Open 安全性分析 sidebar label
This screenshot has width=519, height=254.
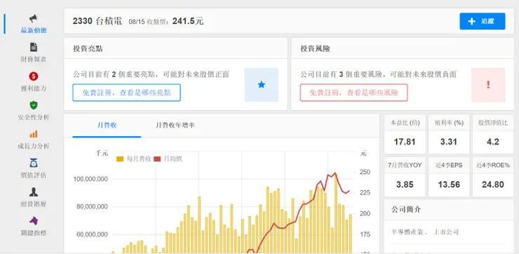point(34,117)
